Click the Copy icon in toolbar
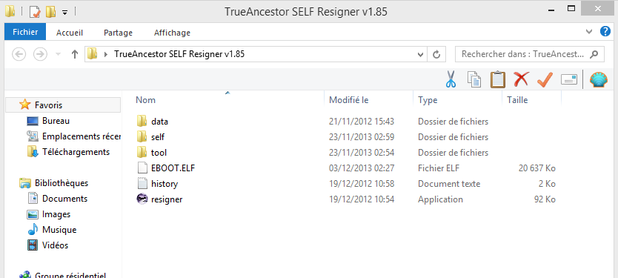618x278 pixels. (474, 79)
